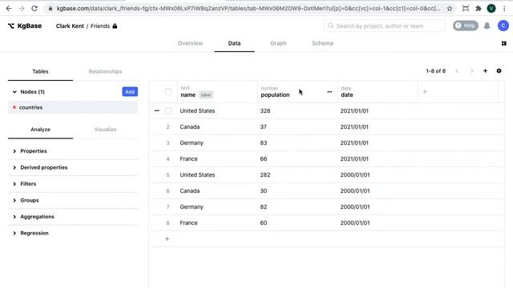The width and height of the screenshot is (513, 288).
Task: Switch to the Overview tab
Action: coord(190,43)
